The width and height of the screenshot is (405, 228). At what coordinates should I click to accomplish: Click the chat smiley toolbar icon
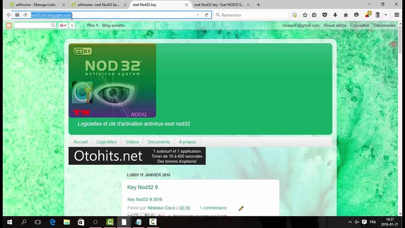coord(357,15)
